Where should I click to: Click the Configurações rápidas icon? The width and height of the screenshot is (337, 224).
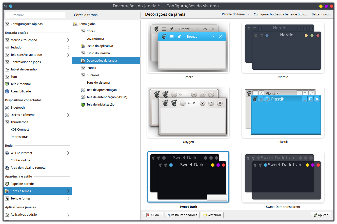(7, 24)
